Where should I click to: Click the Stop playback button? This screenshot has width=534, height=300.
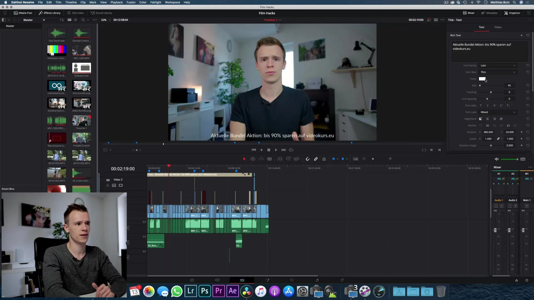click(269, 150)
